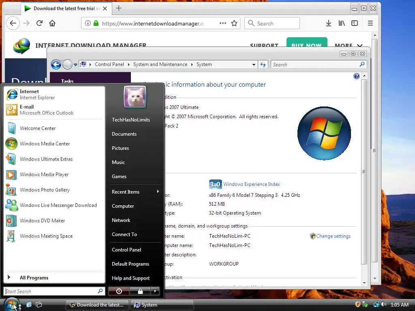Click the Start menu lock button
Viewport: 415px width, 311px height.
140,291
